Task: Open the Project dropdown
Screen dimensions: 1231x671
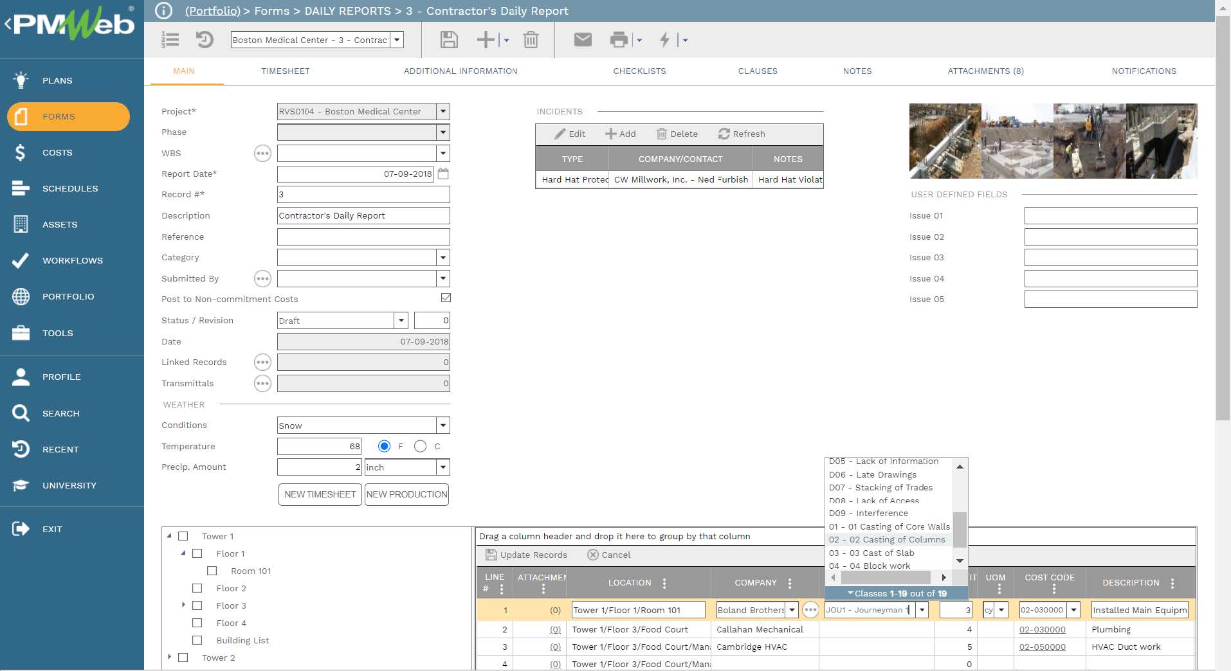Action: [442, 111]
